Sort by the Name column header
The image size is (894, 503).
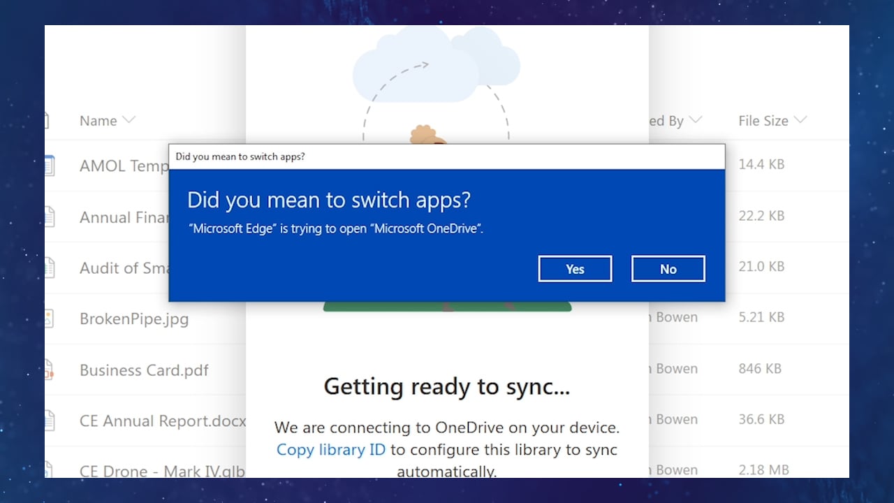click(x=98, y=121)
